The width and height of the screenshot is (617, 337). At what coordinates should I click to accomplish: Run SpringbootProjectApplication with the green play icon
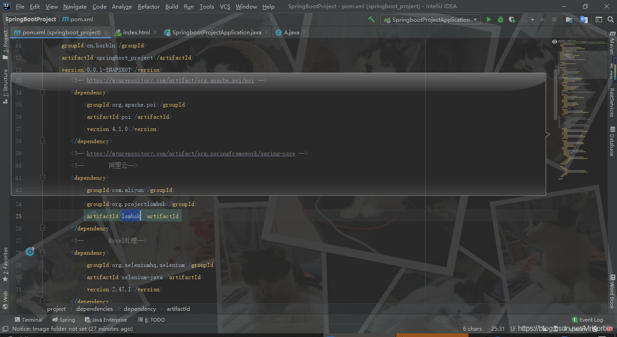coord(489,19)
